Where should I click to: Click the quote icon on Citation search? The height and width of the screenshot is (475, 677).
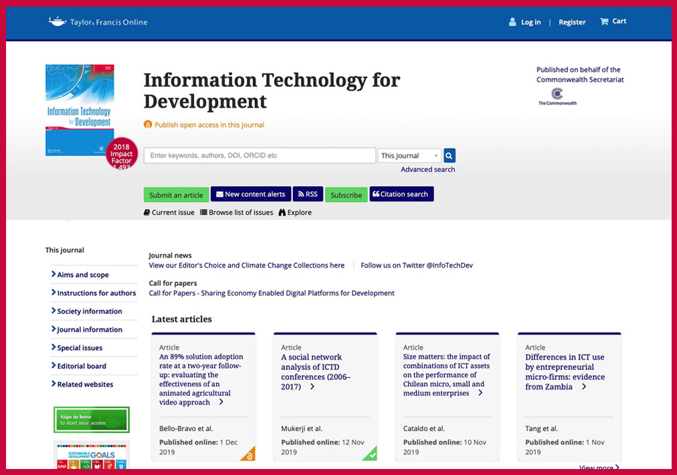click(x=376, y=194)
